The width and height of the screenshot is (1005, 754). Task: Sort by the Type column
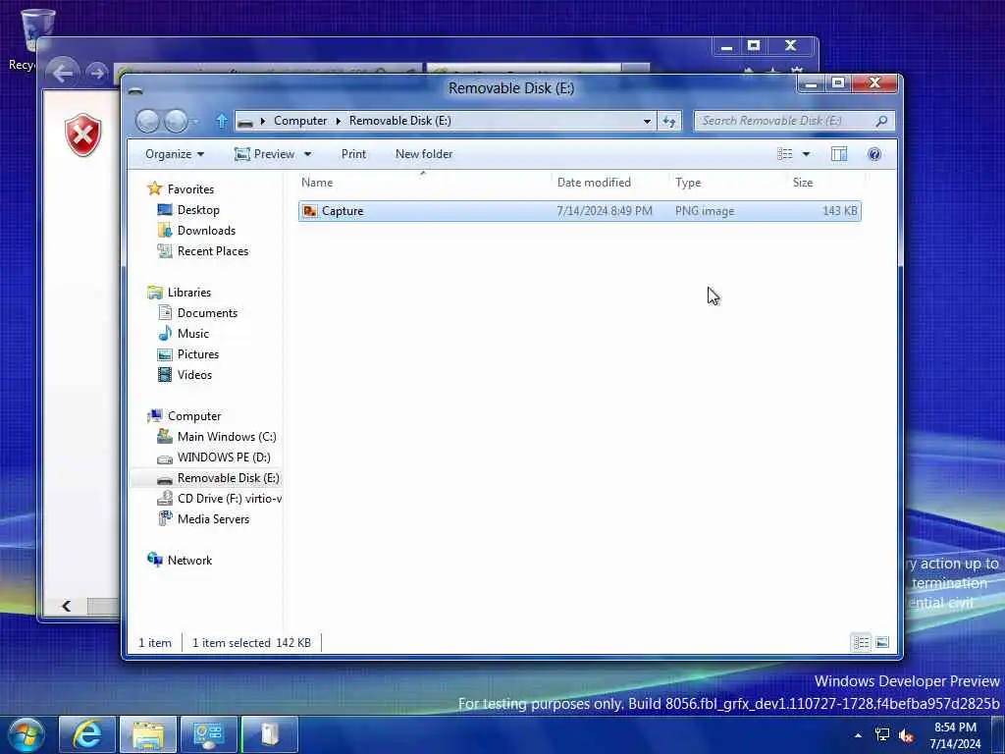click(728, 183)
